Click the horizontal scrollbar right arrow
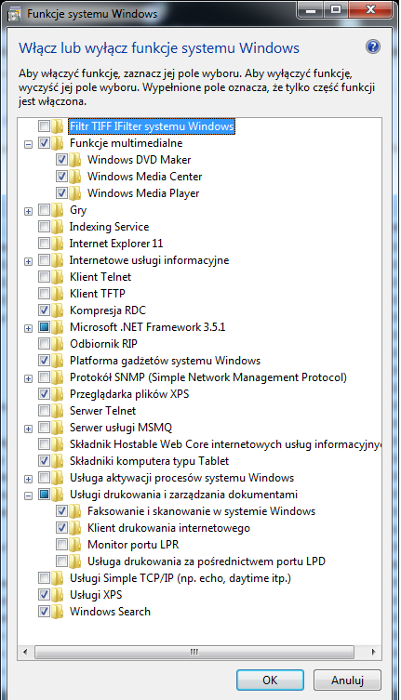This screenshot has height=700, width=401. [374, 652]
